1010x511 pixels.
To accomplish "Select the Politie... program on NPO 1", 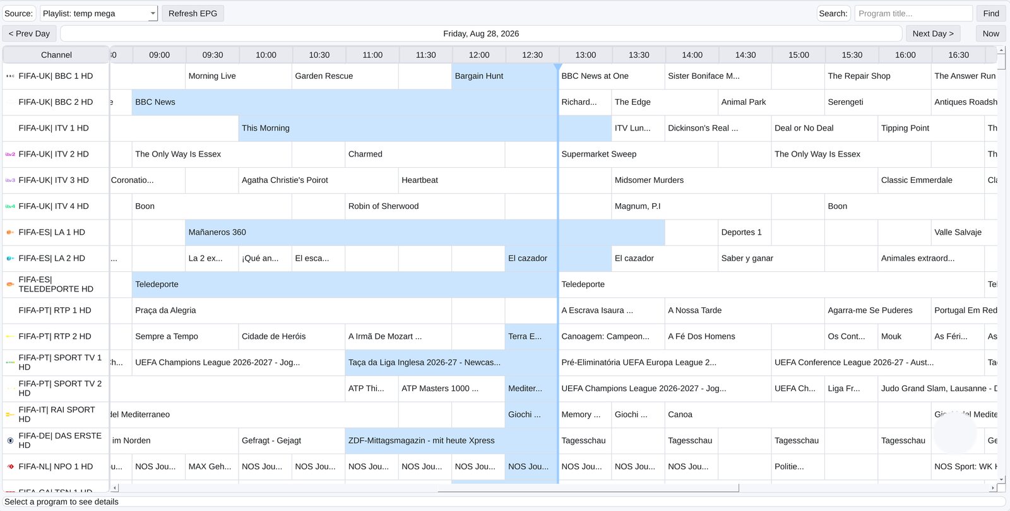I will tap(797, 467).
